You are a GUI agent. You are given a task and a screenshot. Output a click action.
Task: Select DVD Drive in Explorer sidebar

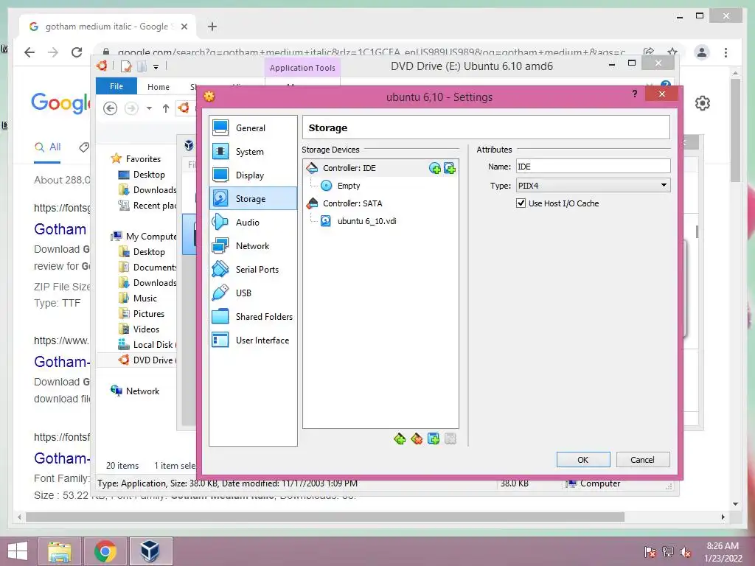click(x=153, y=360)
